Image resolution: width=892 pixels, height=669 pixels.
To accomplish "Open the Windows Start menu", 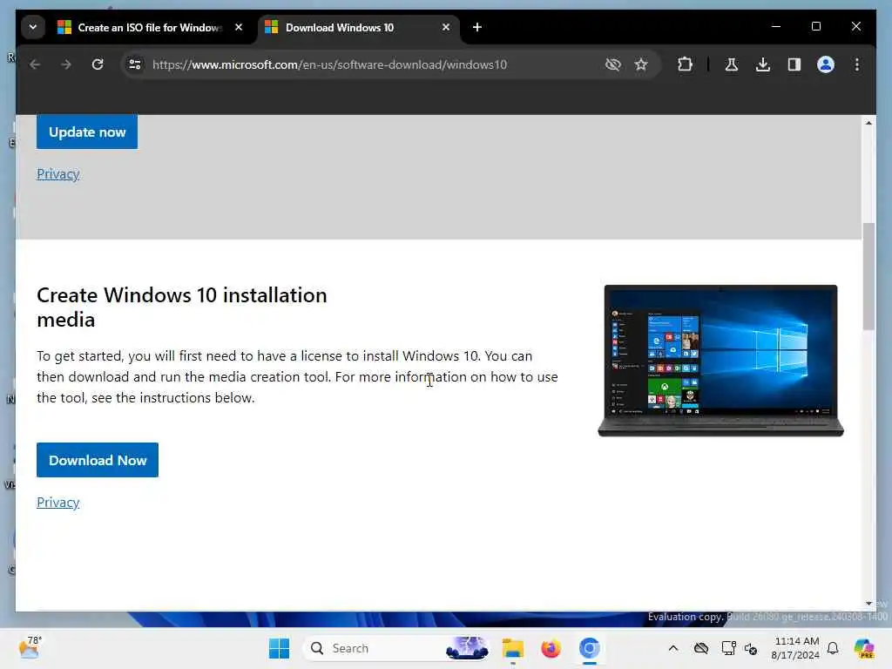I will 279,648.
